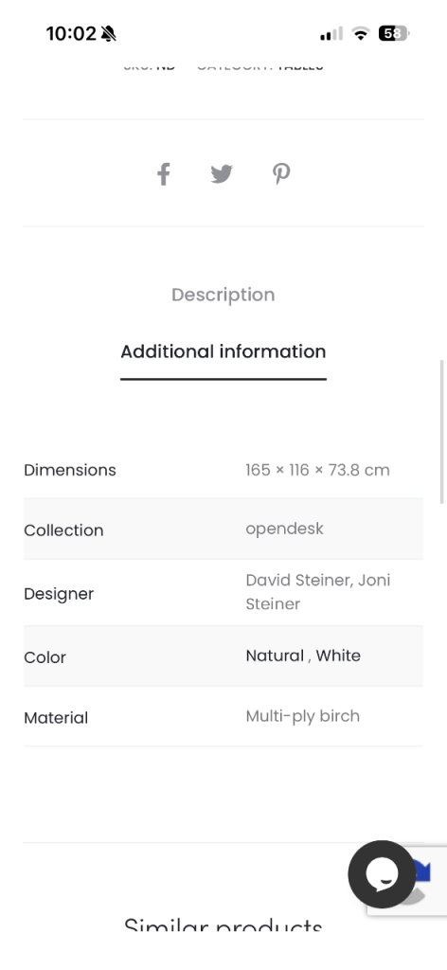Switch to the Description tab
447x970 pixels.
click(x=223, y=295)
